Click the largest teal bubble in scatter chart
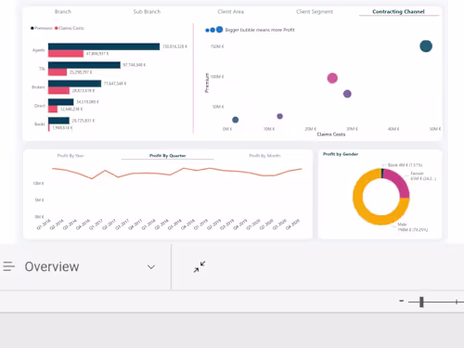464x348 pixels. (426, 46)
